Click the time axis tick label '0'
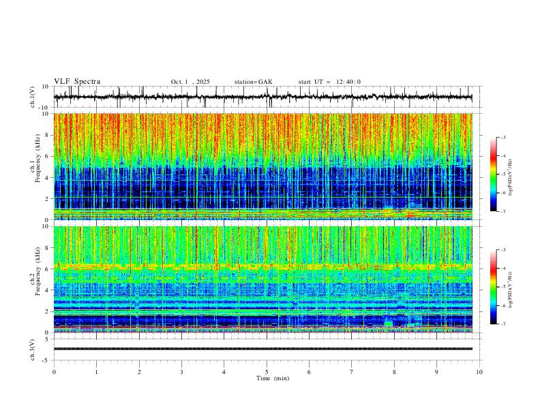540x417 pixels. coord(54,372)
